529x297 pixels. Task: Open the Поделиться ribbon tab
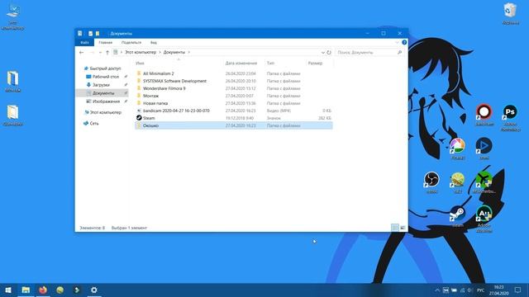pos(131,42)
